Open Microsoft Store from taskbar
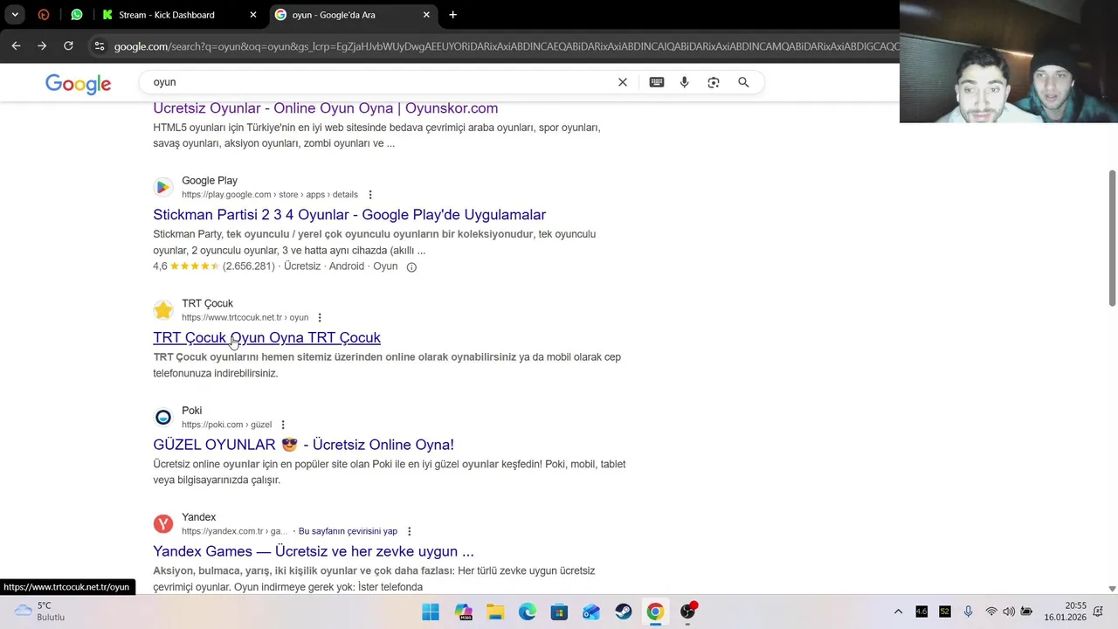The image size is (1118, 629). point(559,612)
